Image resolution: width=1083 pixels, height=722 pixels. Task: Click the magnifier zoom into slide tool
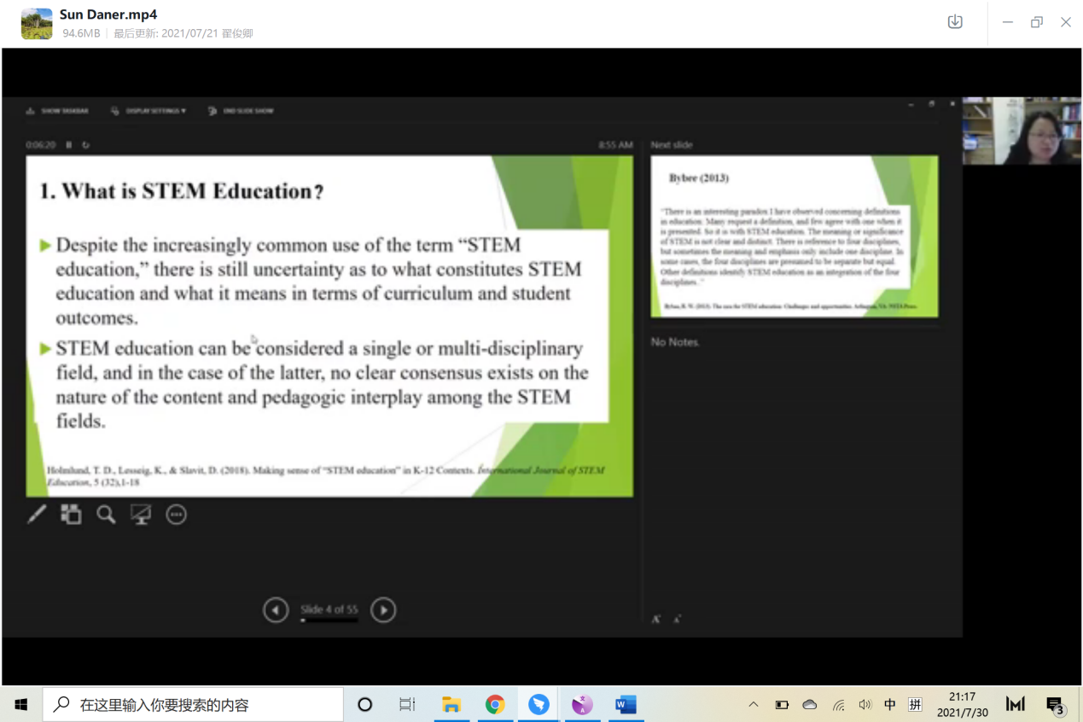(106, 515)
